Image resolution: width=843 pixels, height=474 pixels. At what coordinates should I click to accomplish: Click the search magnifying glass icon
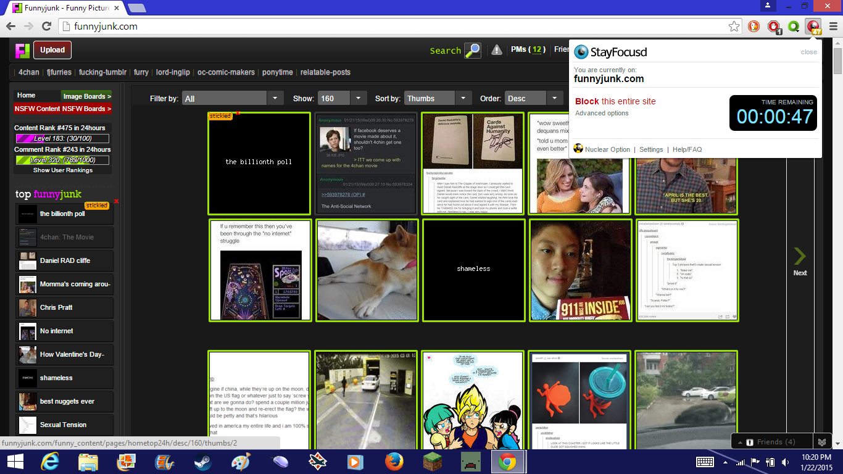pyautogui.click(x=473, y=51)
